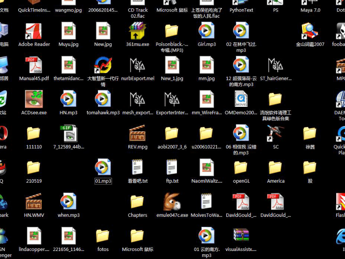Select the 看看吧.txt text file

(x=138, y=167)
